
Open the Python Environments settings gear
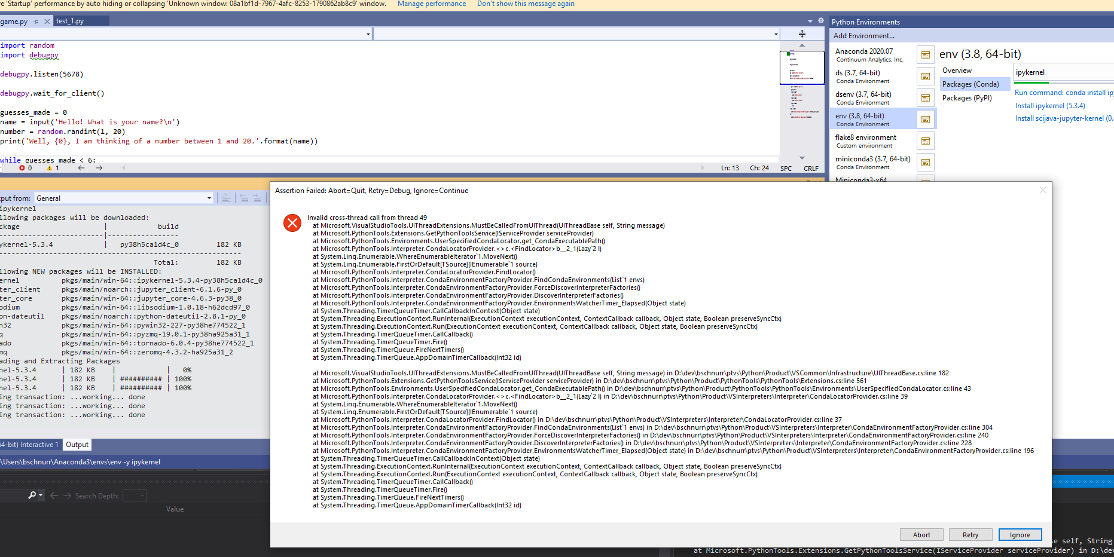821,20
